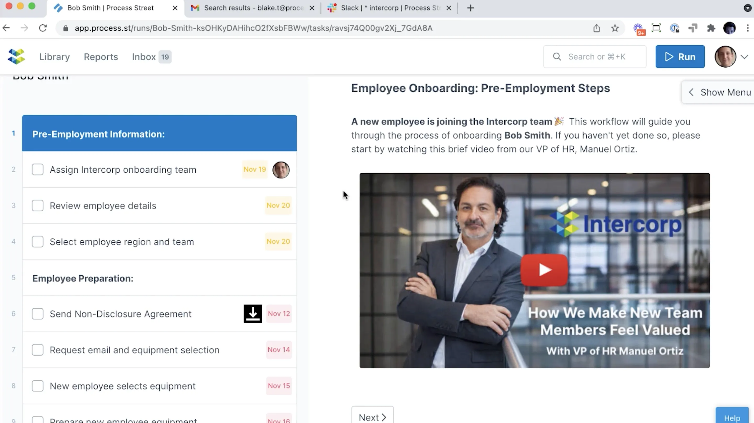Image resolution: width=754 pixels, height=423 pixels.
Task: Close the Gmail Search results tab
Action: pos(312,8)
